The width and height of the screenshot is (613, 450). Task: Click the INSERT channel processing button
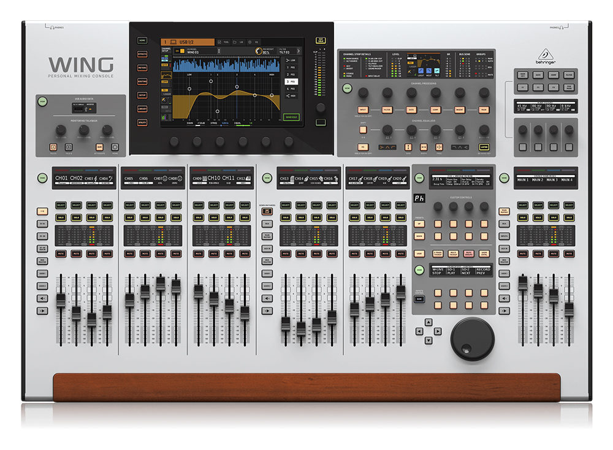(x=460, y=110)
